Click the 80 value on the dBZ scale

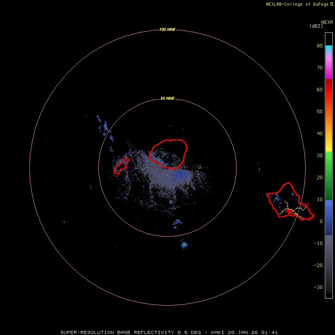[x=320, y=46]
